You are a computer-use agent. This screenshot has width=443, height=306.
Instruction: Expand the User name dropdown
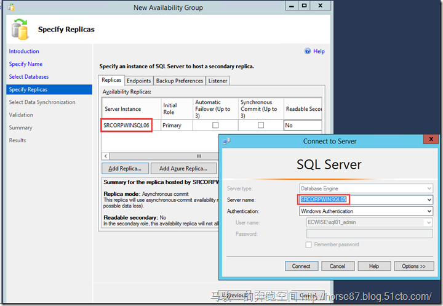(x=429, y=222)
